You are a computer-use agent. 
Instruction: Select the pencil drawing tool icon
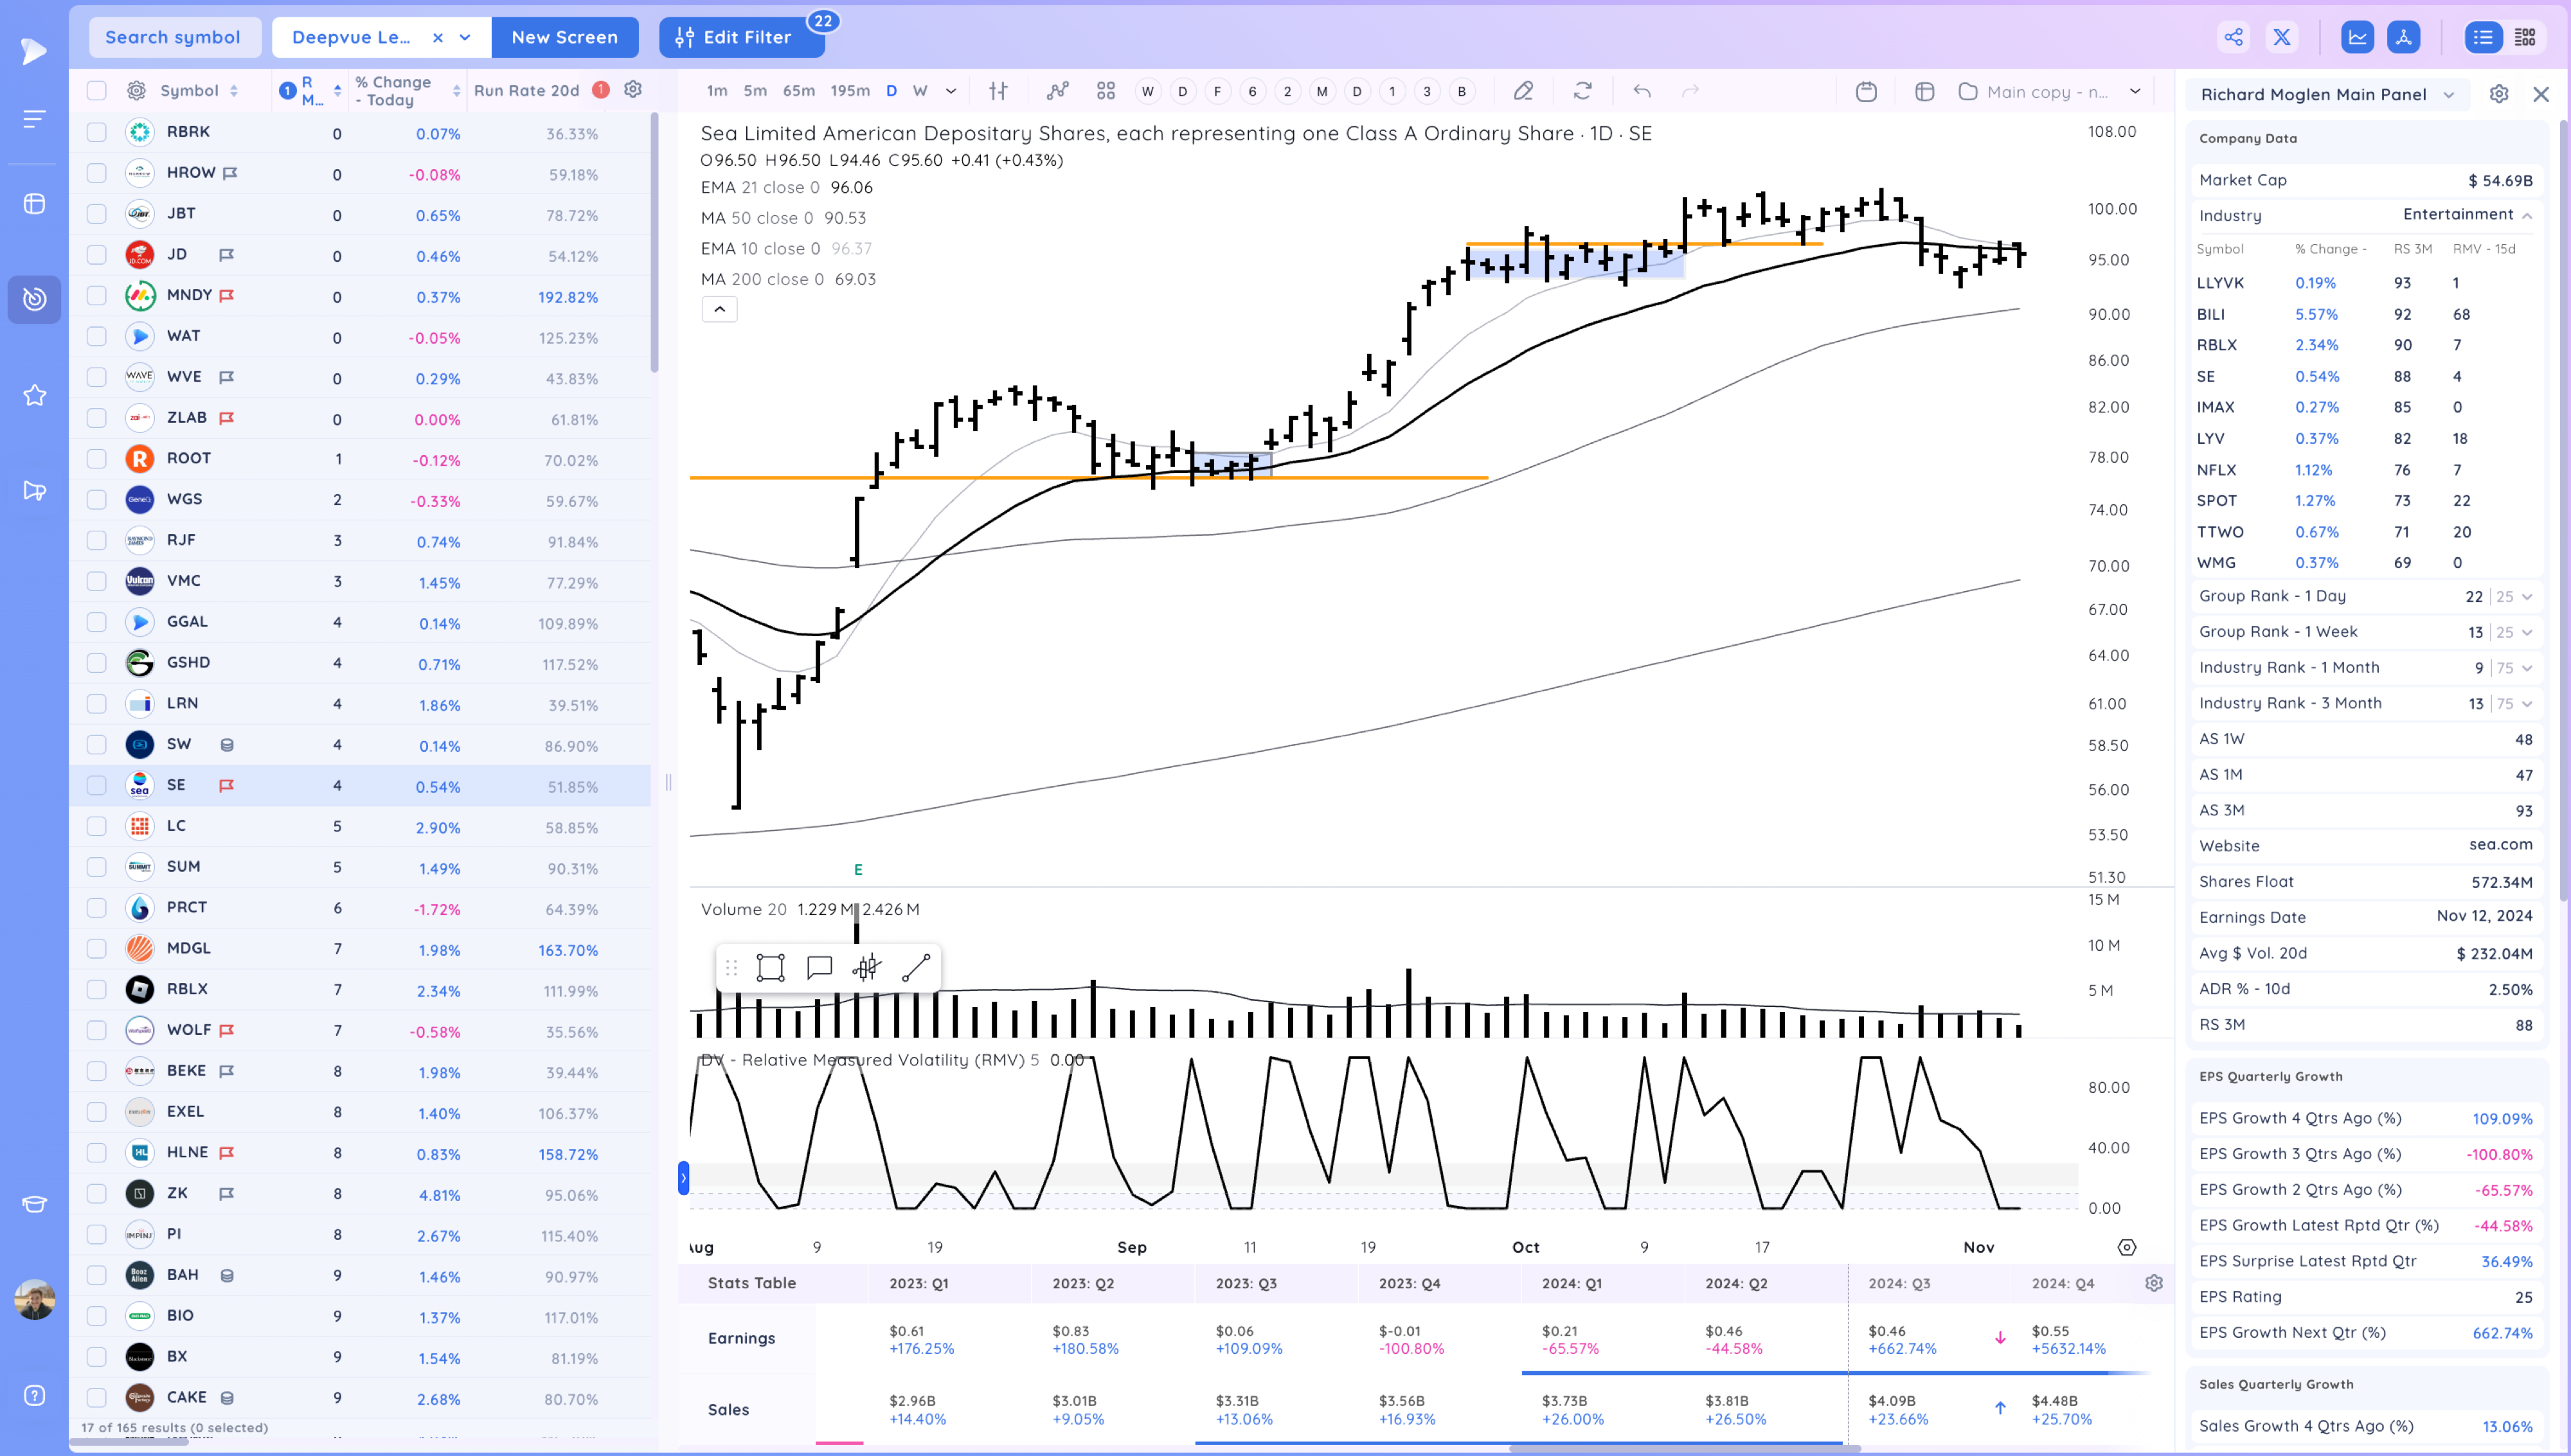click(1523, 91)
